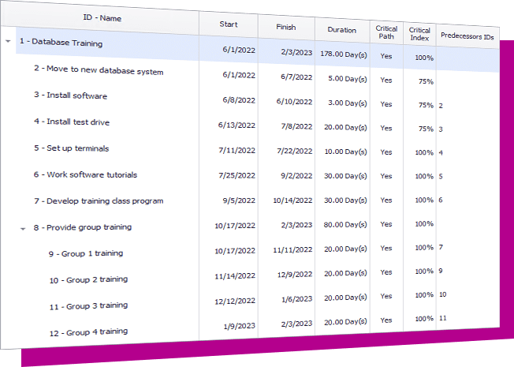514x367 pixels.
Task: Select the 3 - Install software task
Action: (x=70, y=95)
